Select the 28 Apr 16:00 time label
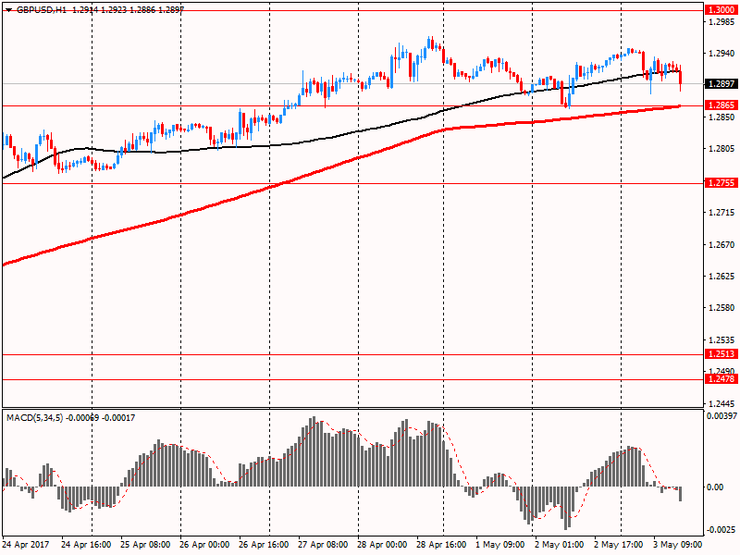The width and height of the screenshot is (740, 555). (x=441, y=545)
